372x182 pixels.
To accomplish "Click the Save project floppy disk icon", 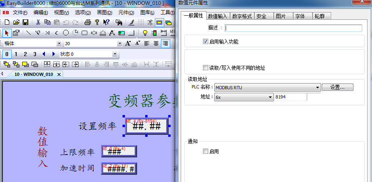I will [25, 22].
